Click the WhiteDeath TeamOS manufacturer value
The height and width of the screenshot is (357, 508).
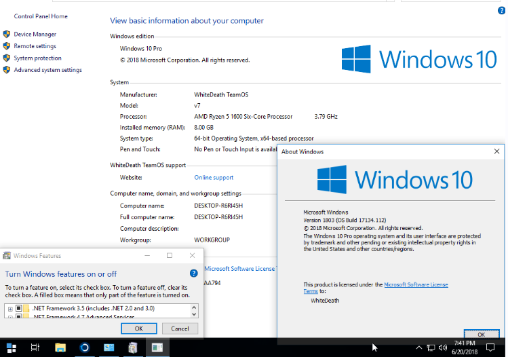(221, 95)
